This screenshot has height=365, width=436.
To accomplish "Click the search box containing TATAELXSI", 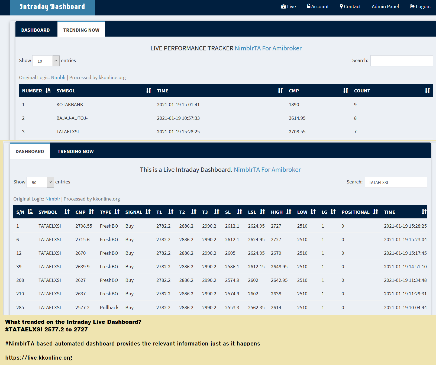I will [396, 182].
